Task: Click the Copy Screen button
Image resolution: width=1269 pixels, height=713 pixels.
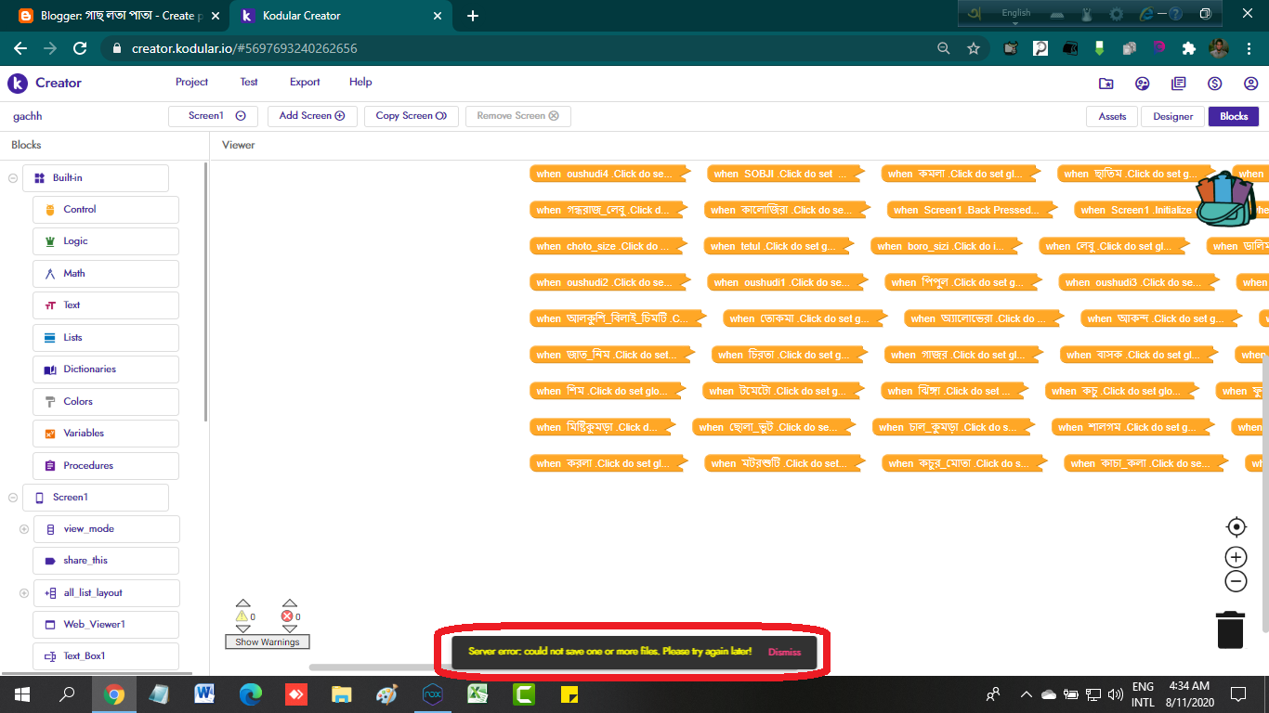Action: click(x=412, y=116)
